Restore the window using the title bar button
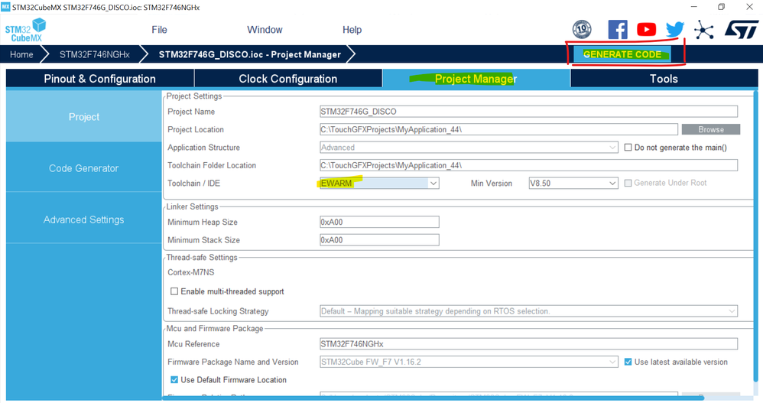This screenshot has width=763, height=403. click(721, 7)
